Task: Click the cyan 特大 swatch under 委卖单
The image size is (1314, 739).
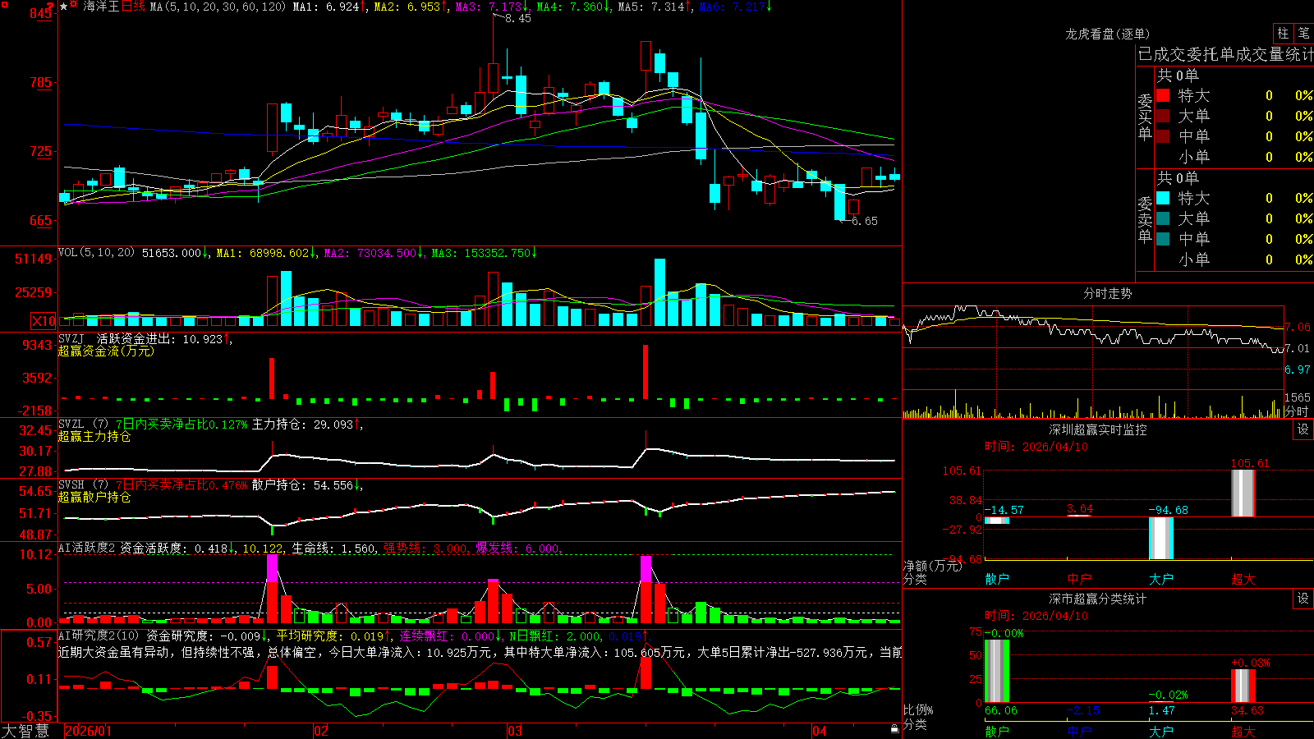Action: pyautogui.click(x=1163, y=198)
